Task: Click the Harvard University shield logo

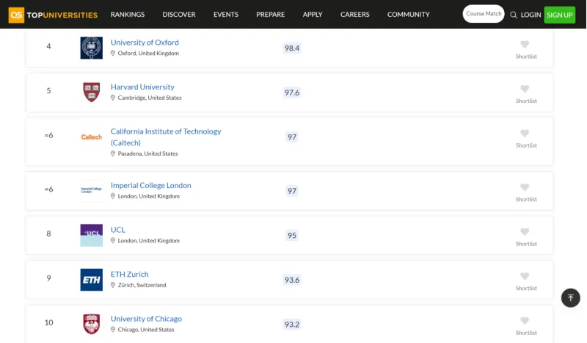Action: tap(92, 93)
